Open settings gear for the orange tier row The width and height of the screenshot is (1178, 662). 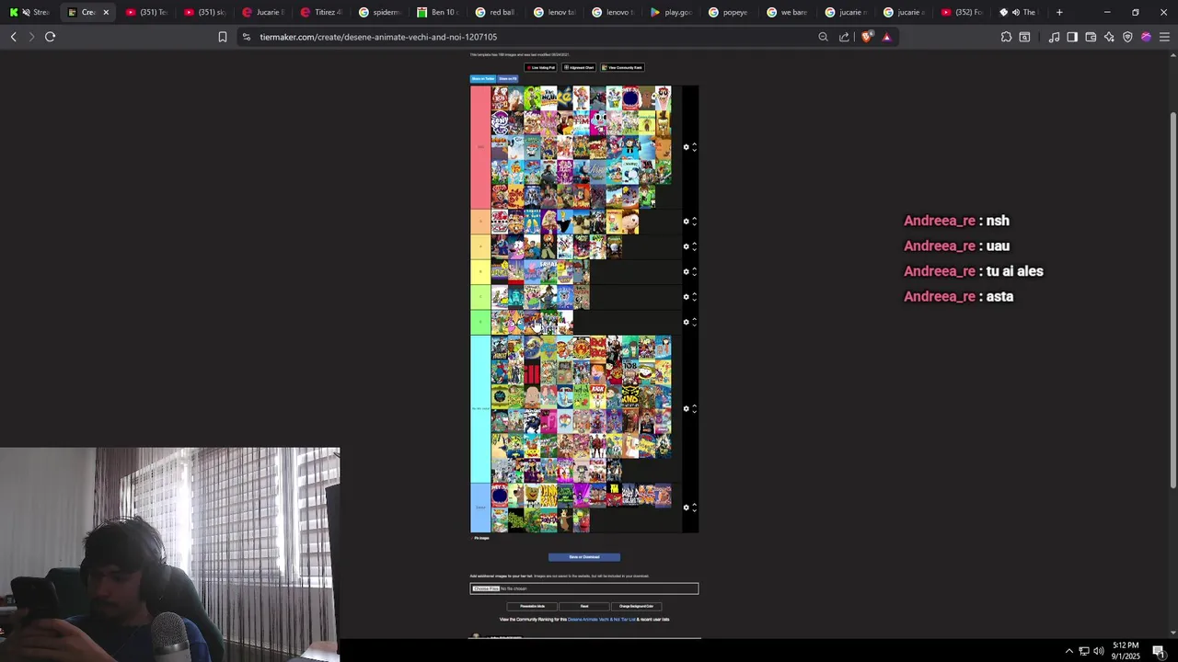(686, 222)
